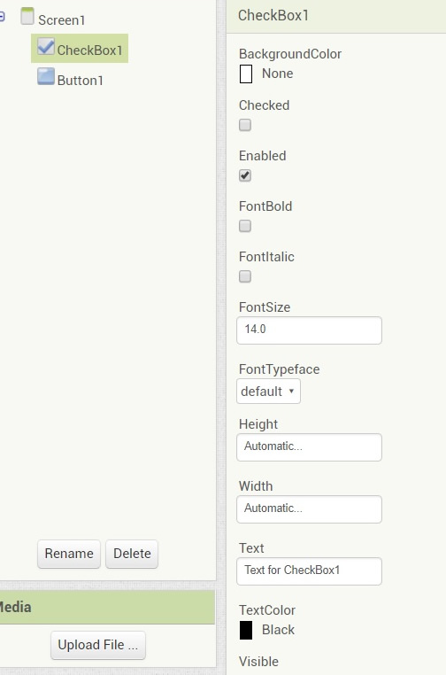The width and height of the screenshot is (446, 675).
Task: Enable the FontItalic checkbox
Action: [x=245, y=276]
